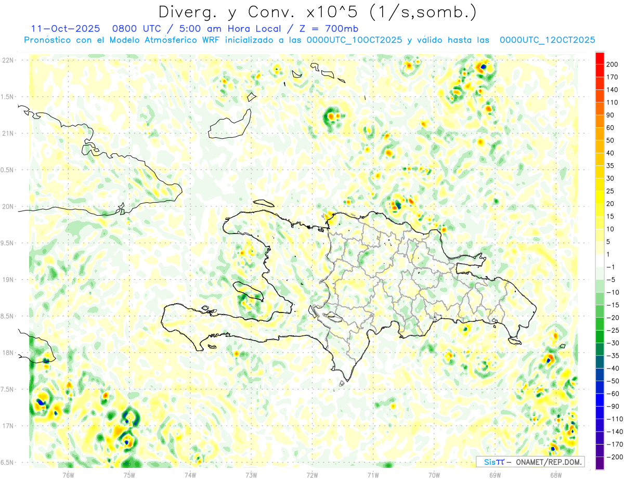Select the 72W longitude label
This screenshot has width=624, height=482.
[x=312, y=475]
